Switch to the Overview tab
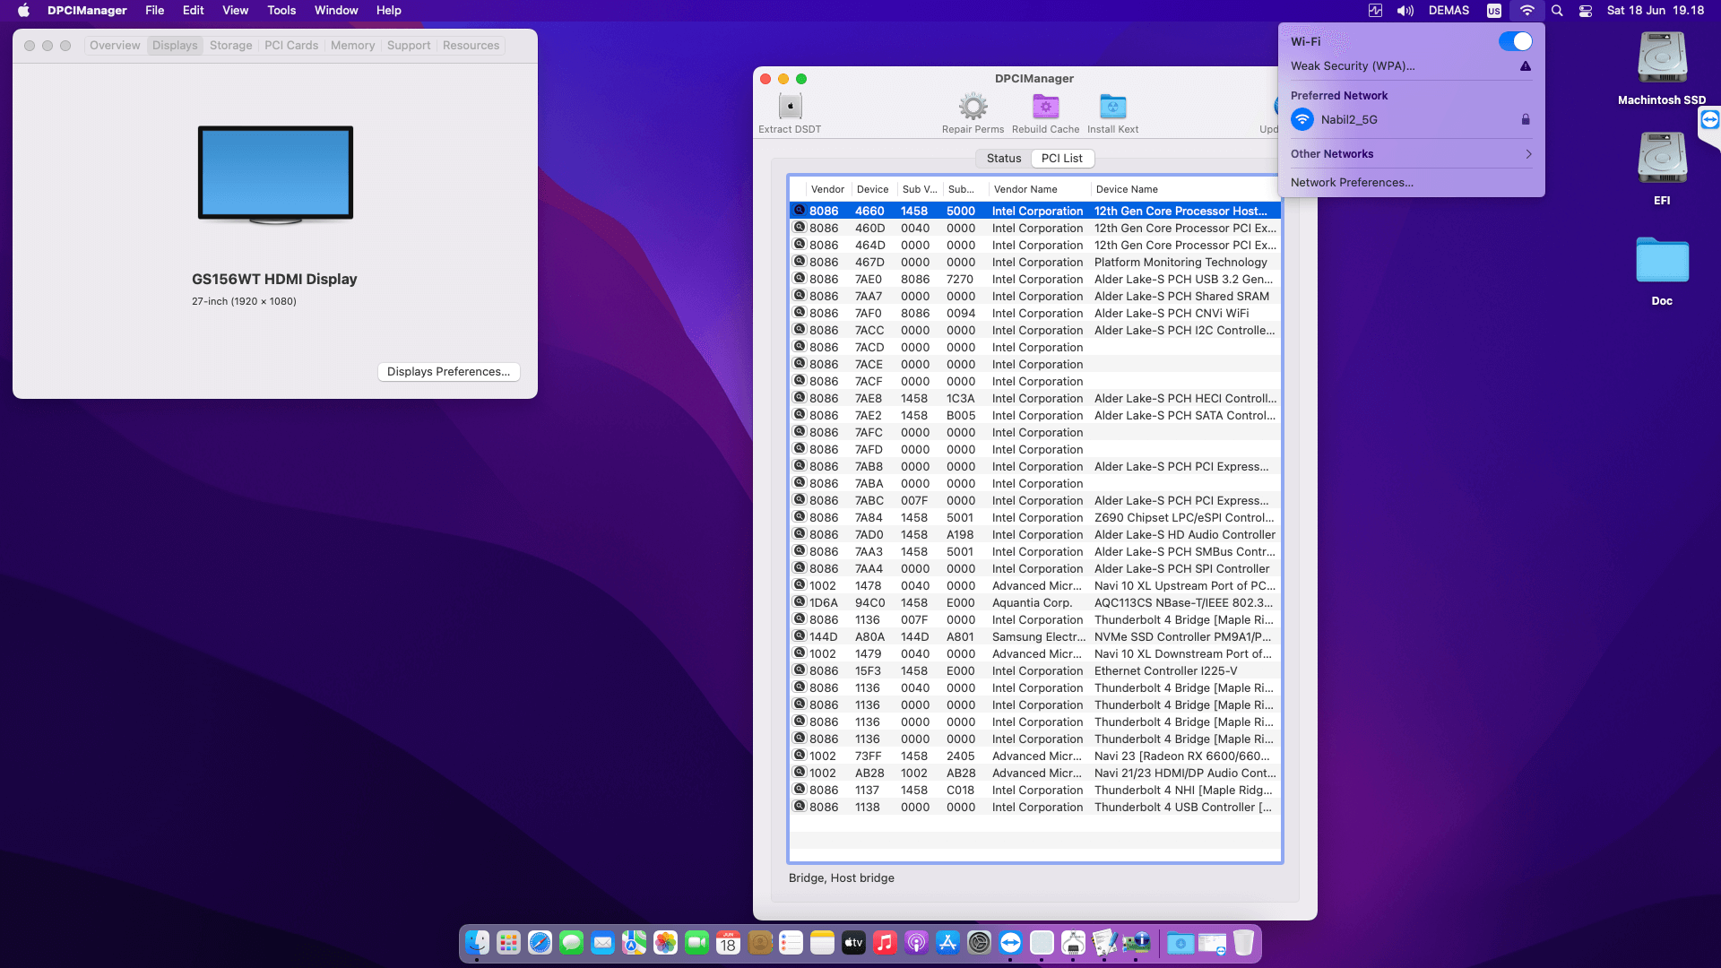The height and width of the screenshot is (968, 1721). pyautogui.click(x=115, y=46)
